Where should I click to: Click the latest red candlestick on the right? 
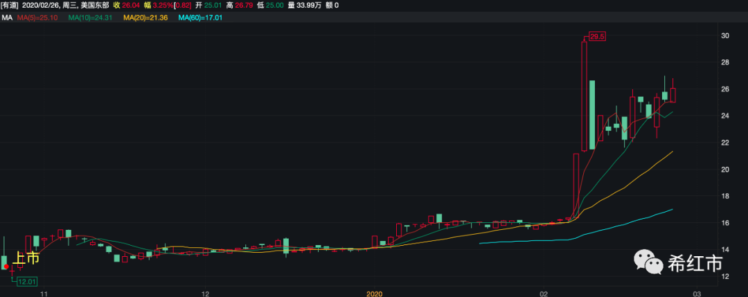(x=673, y=96)
